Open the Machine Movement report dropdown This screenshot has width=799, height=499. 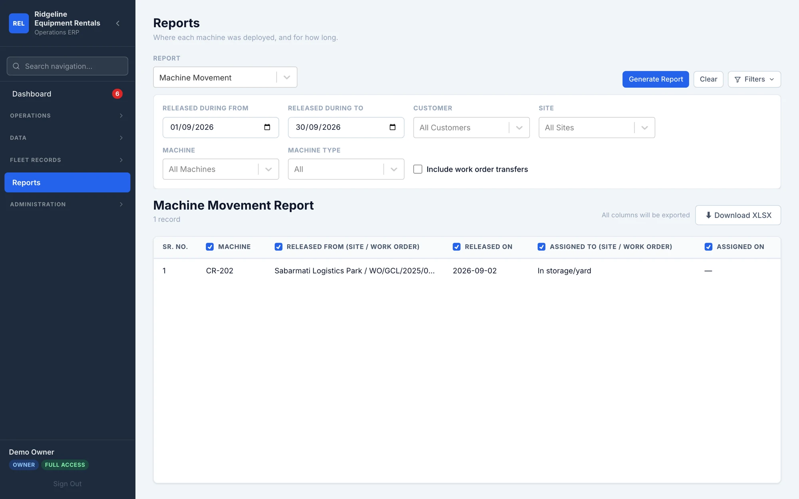(x=225, y=77)
